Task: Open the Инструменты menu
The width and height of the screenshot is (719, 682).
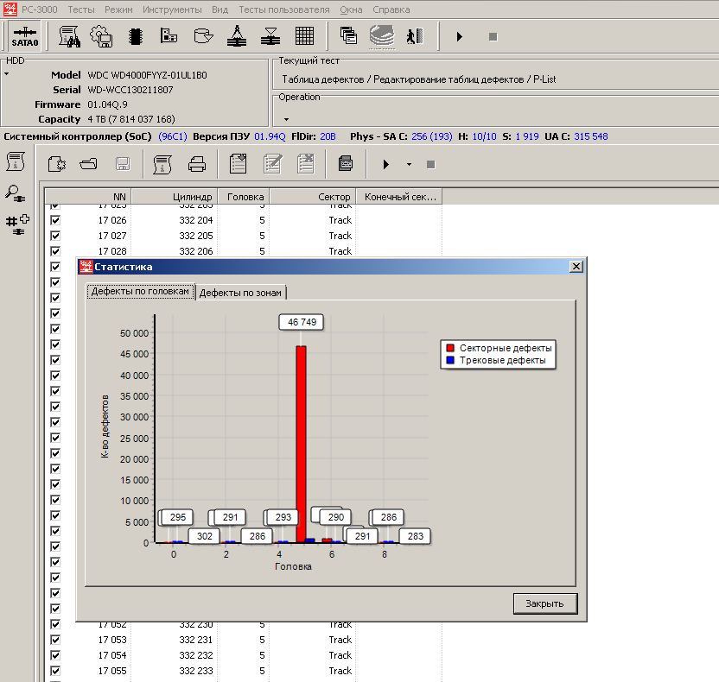Action: pyautogui.click(x=172, y=9)
